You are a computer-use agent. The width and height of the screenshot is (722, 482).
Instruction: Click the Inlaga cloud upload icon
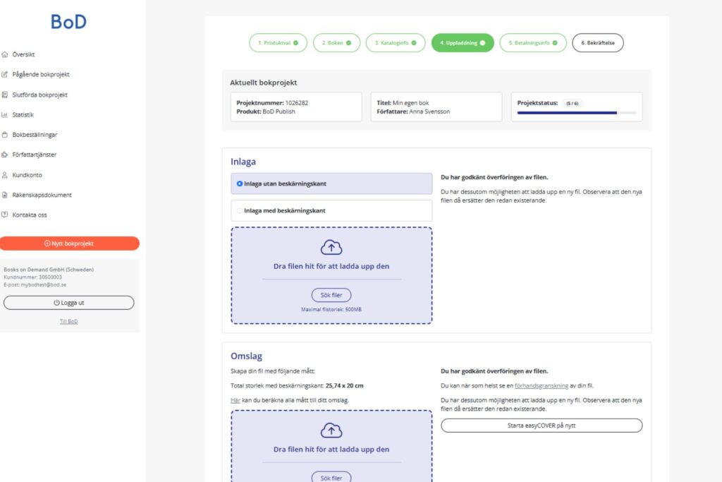pyautogui.click(x=331, y=248)
